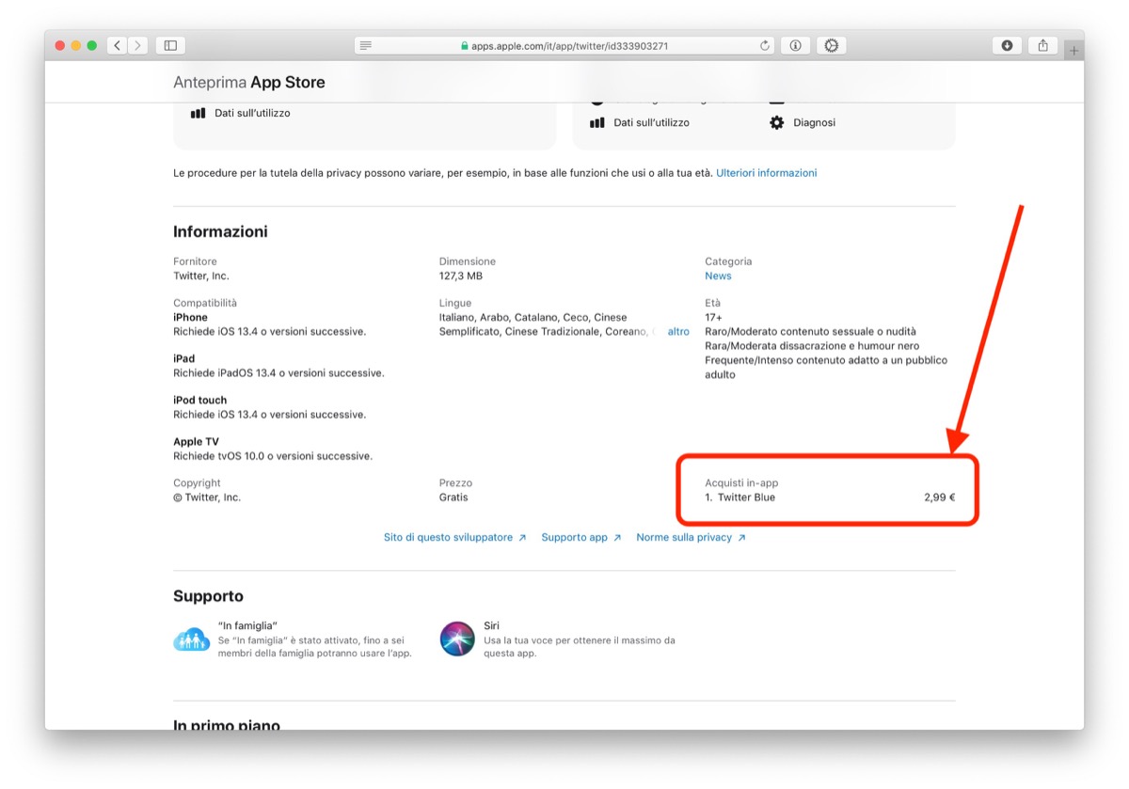Go forward with Safari's forward arrow
1129x789 pixels.
(x=138, y=45)
